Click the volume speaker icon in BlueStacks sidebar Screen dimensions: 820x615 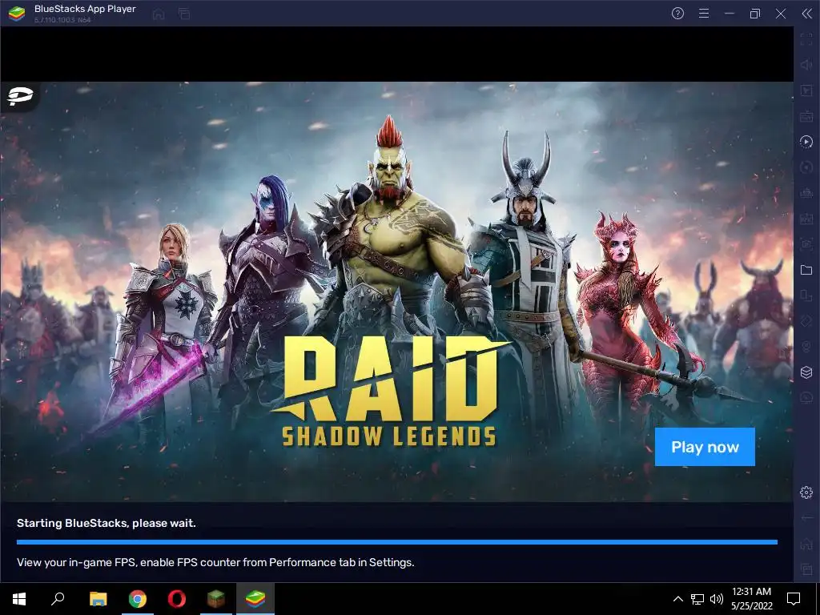806,65
